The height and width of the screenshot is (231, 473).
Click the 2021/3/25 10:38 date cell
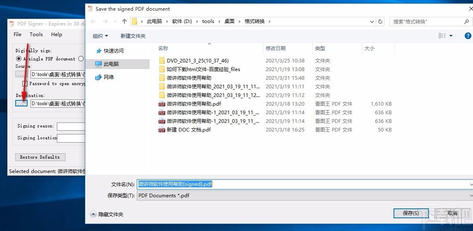point(285,61)
